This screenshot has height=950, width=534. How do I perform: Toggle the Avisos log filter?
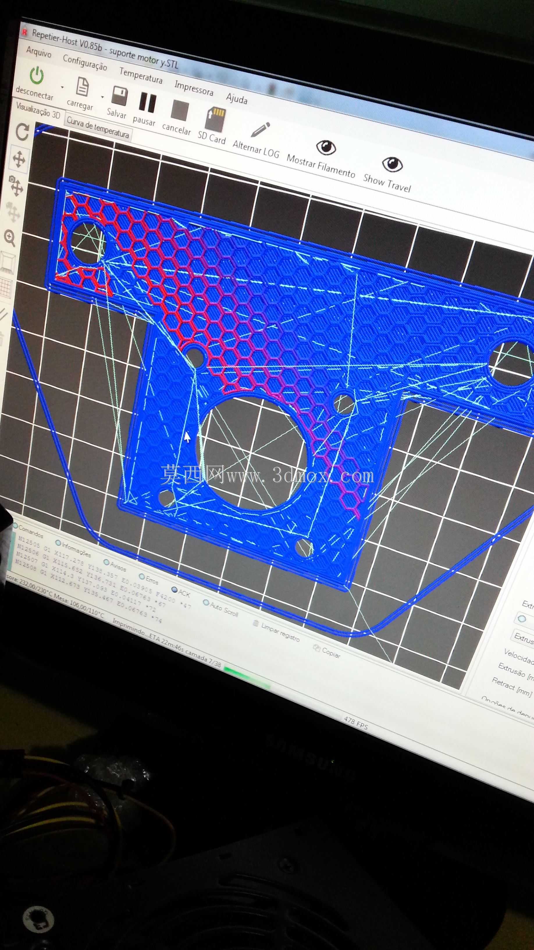point(115,565)
